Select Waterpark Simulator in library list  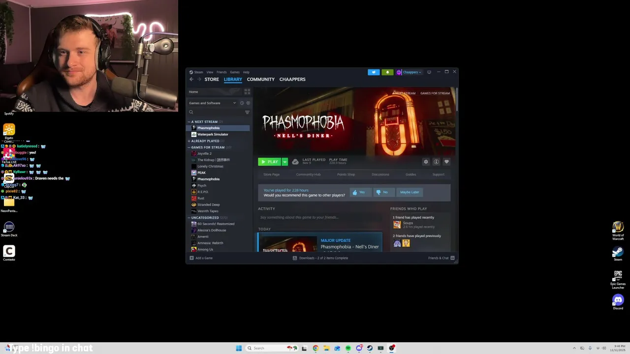pos(218,134)
